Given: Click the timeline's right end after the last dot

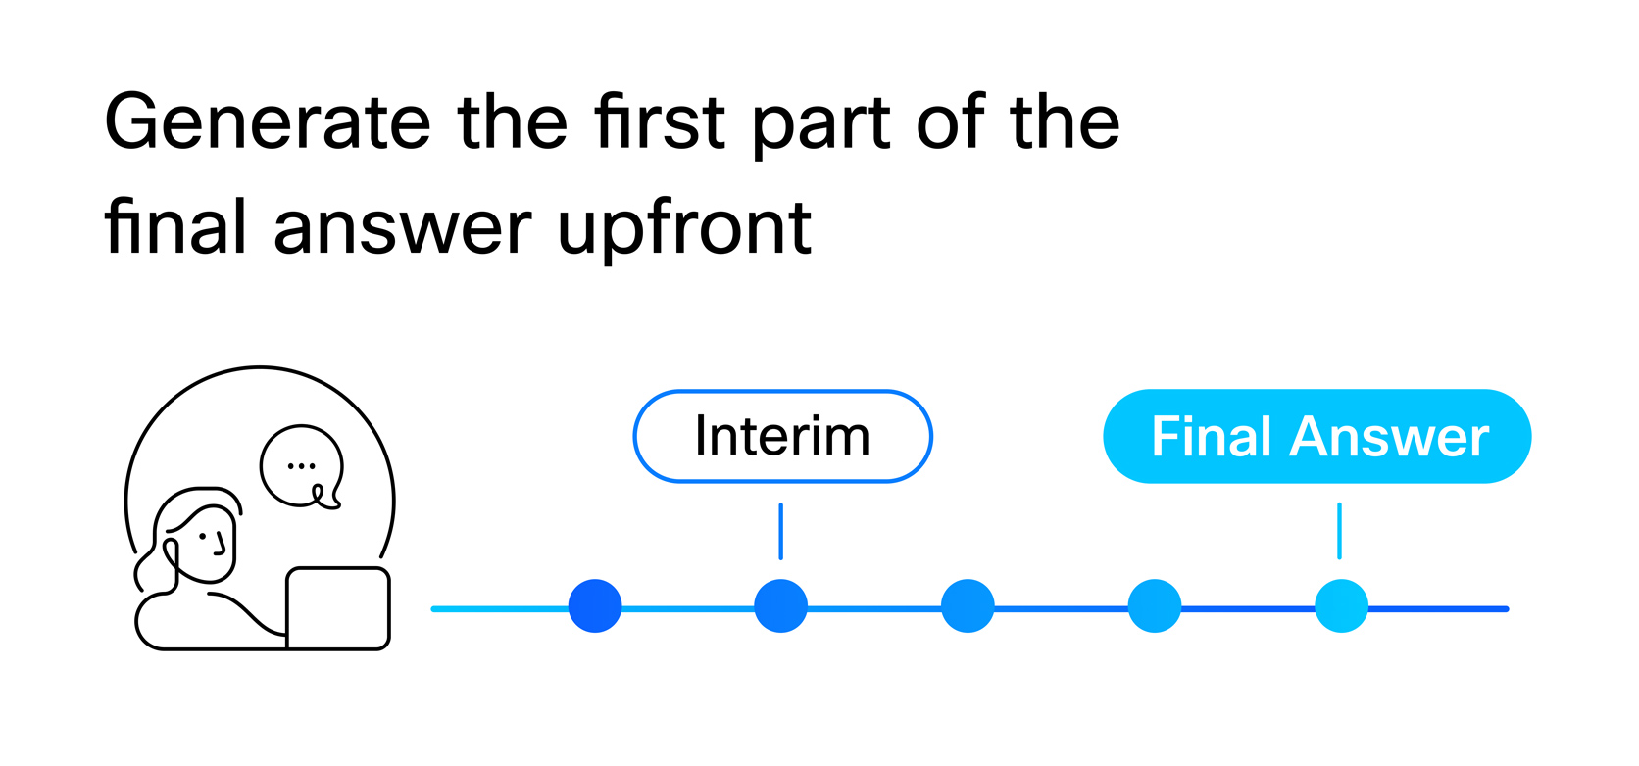Looking at the screenshot, I should (x=1439, y=609).
